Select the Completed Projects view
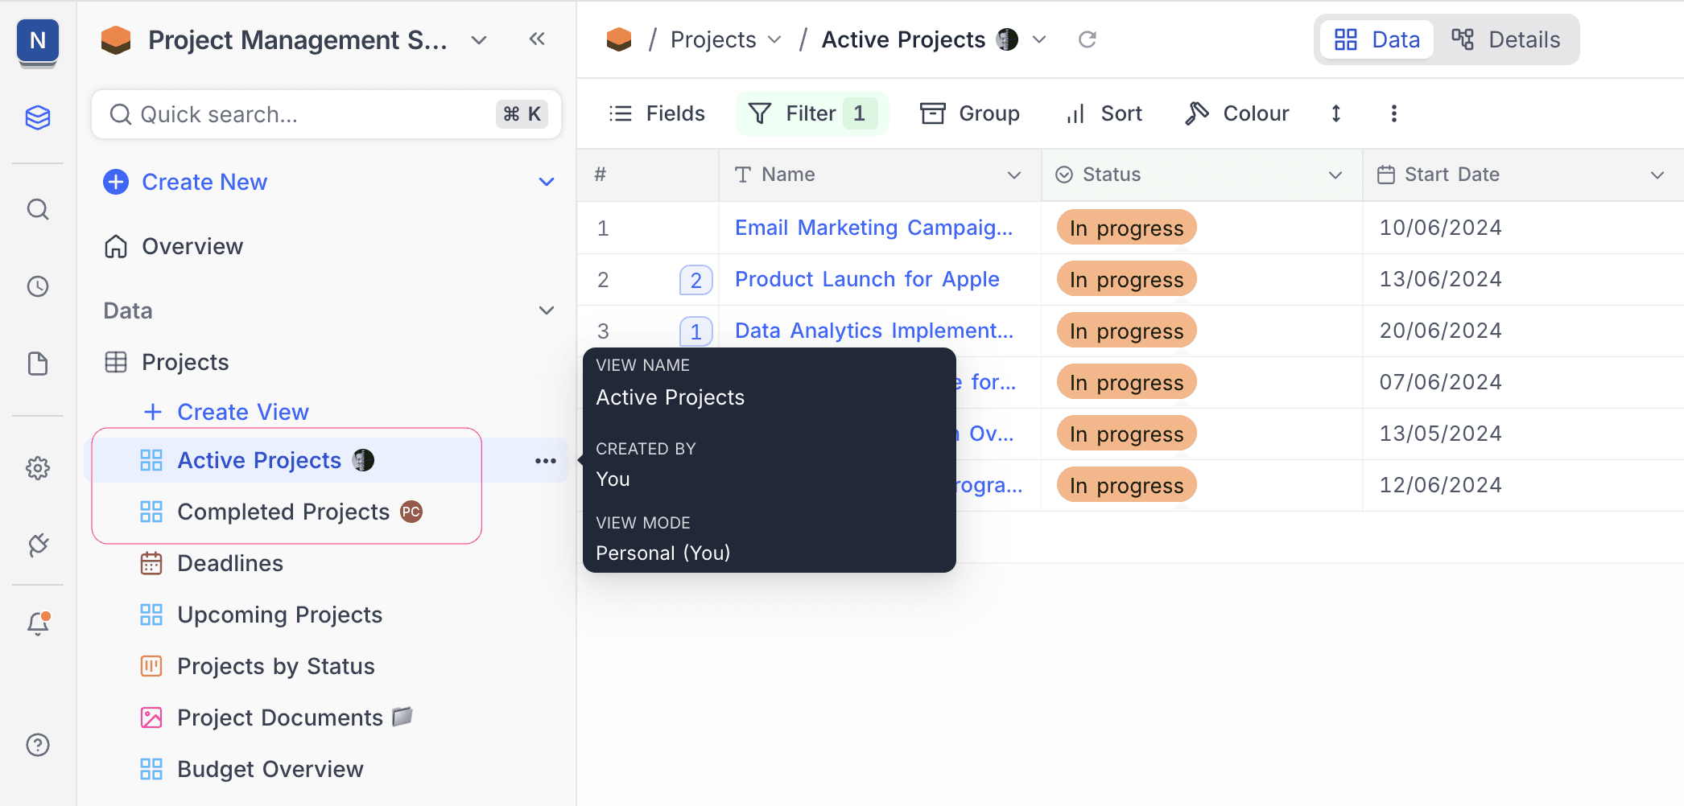The width and height of the screenshot is (1684, 806). click(283, 512)
